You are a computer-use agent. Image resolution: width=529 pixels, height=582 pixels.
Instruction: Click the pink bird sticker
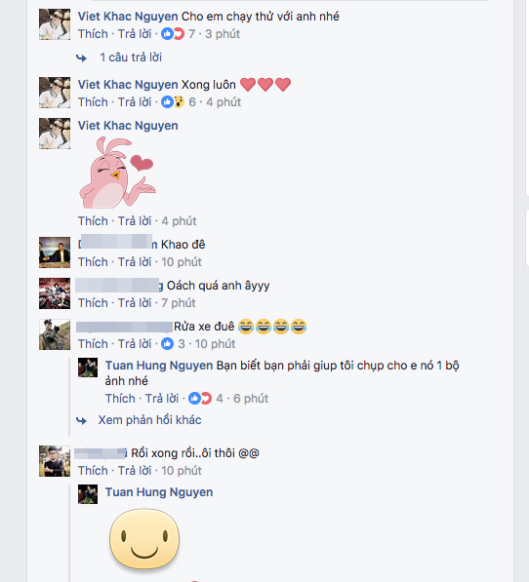117,173
